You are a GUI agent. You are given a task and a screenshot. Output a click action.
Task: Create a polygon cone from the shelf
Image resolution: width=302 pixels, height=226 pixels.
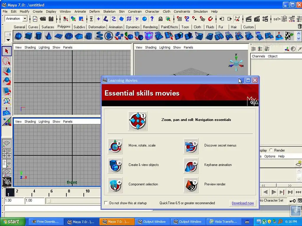(48, 36)
